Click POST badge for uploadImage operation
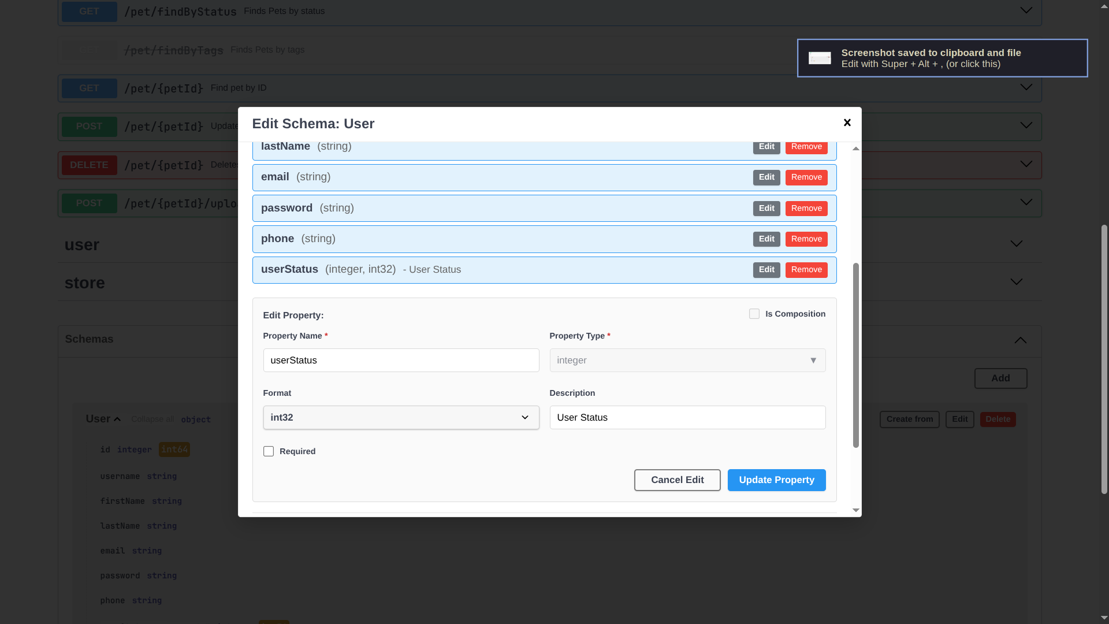1109x624 pixels. point(89,203)
